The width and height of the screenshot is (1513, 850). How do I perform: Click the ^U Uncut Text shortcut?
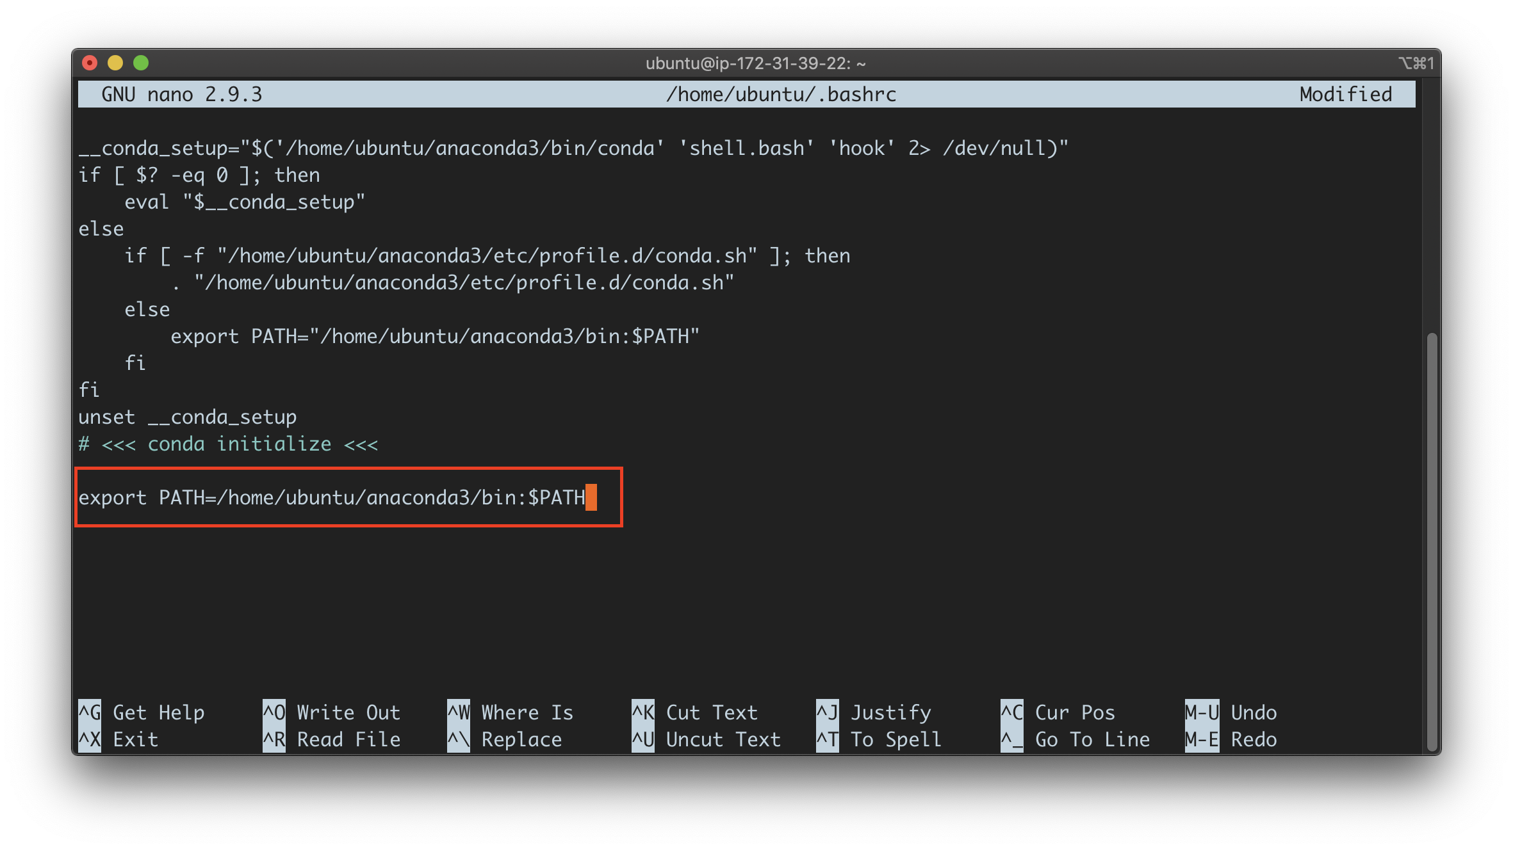point(707,739)
